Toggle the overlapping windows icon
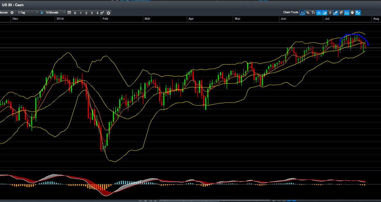 pos(336,13)
